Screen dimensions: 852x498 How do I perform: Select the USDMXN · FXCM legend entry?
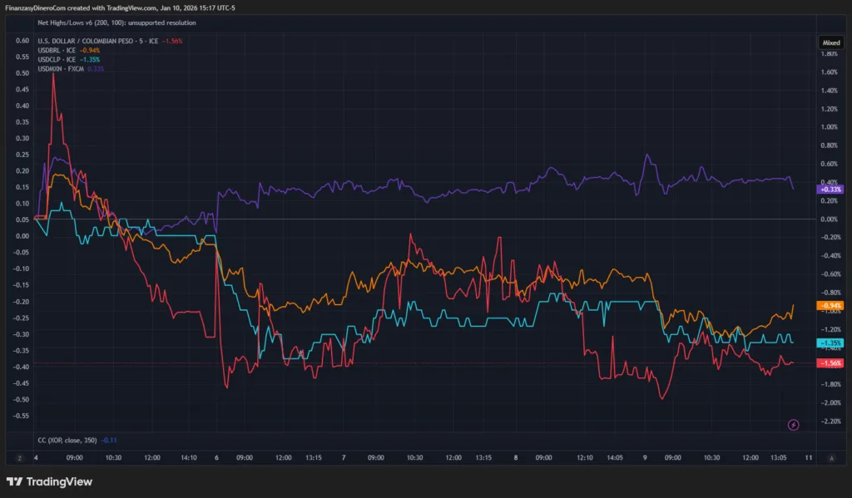tap(65, 68)
